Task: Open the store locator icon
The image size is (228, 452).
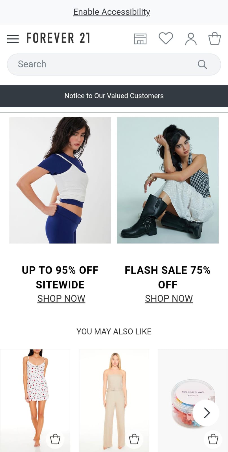Action: point(140,39)
